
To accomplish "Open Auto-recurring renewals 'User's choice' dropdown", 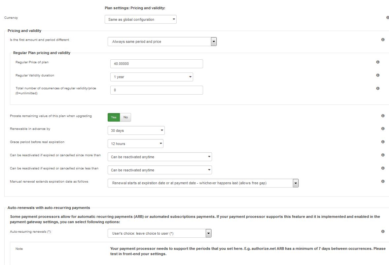I will [159, 233].
